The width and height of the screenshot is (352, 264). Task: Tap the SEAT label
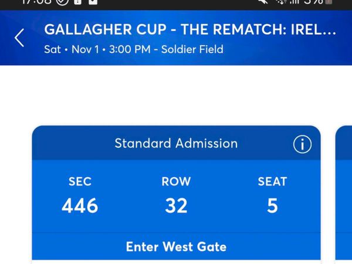coord(272,181)
